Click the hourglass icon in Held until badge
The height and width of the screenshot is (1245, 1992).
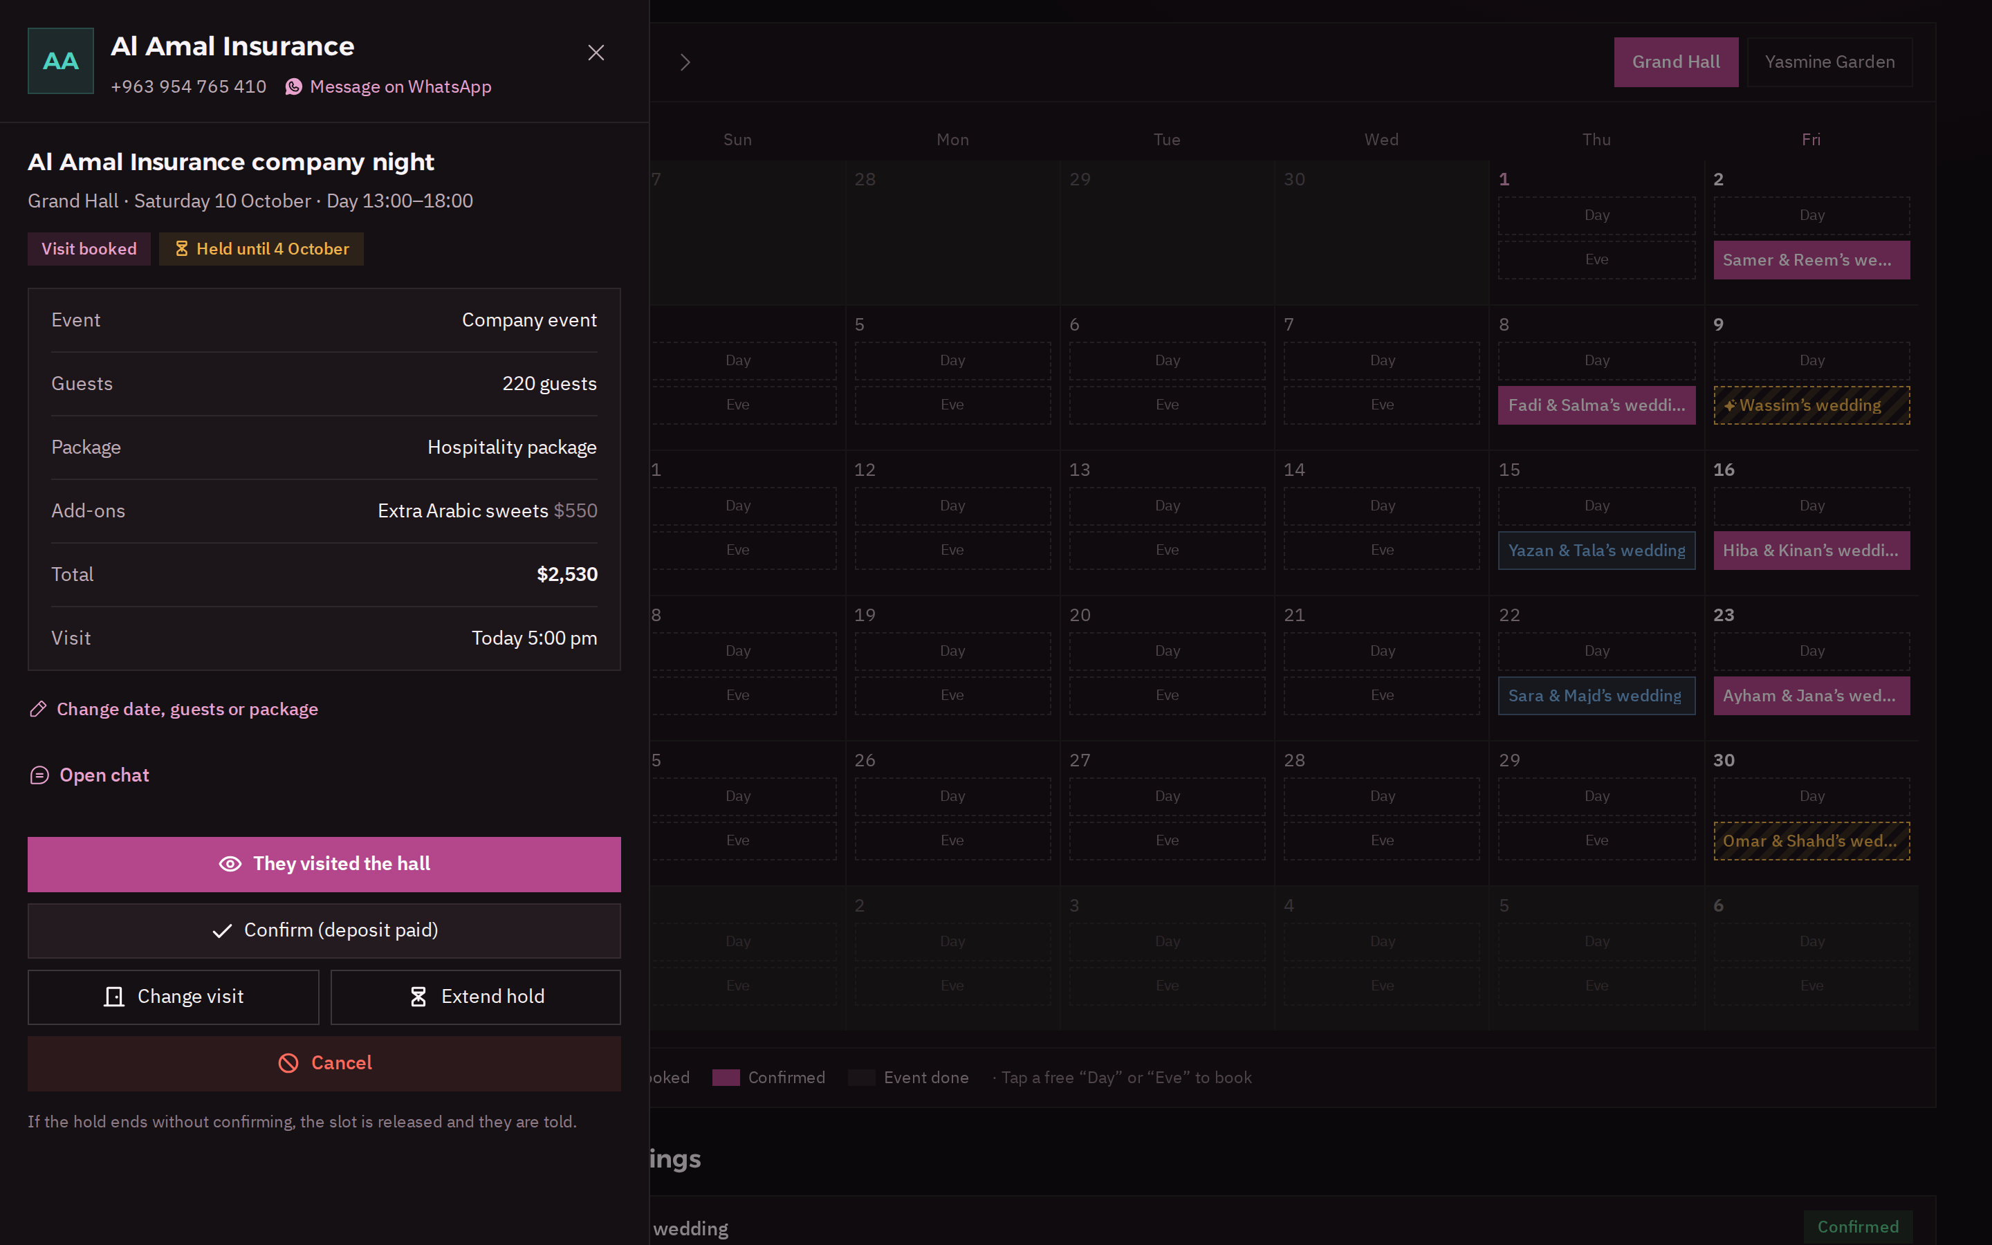(x=182, y=249)
